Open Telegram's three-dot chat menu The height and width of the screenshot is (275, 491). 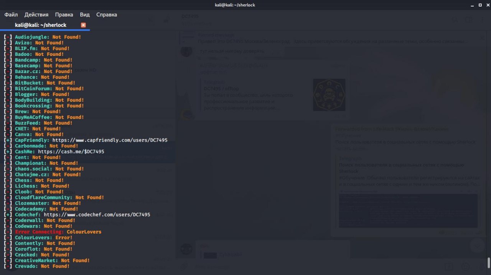click(482, 20)
